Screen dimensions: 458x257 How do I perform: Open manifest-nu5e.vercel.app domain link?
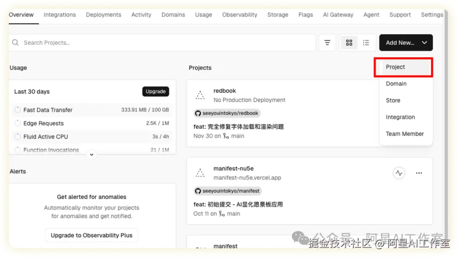point(247,178)
